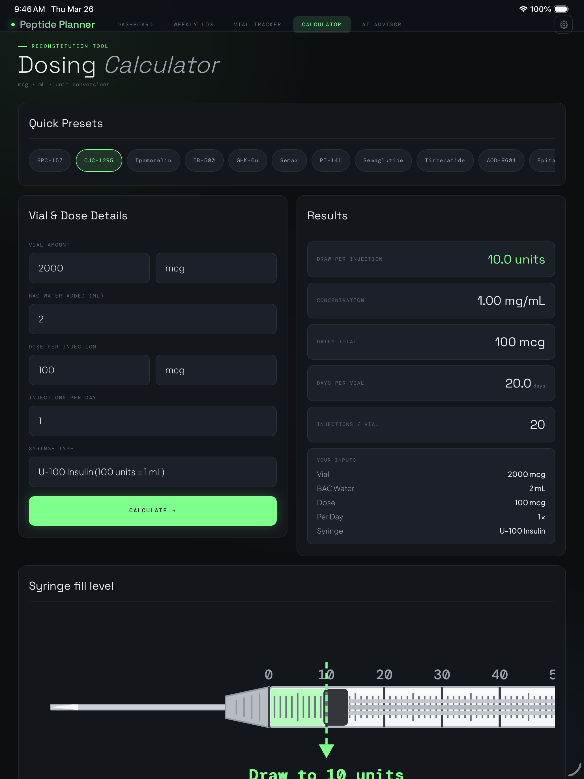Open the dose unit mcg dropdown
Screen dimensions: 584x779
216,370
